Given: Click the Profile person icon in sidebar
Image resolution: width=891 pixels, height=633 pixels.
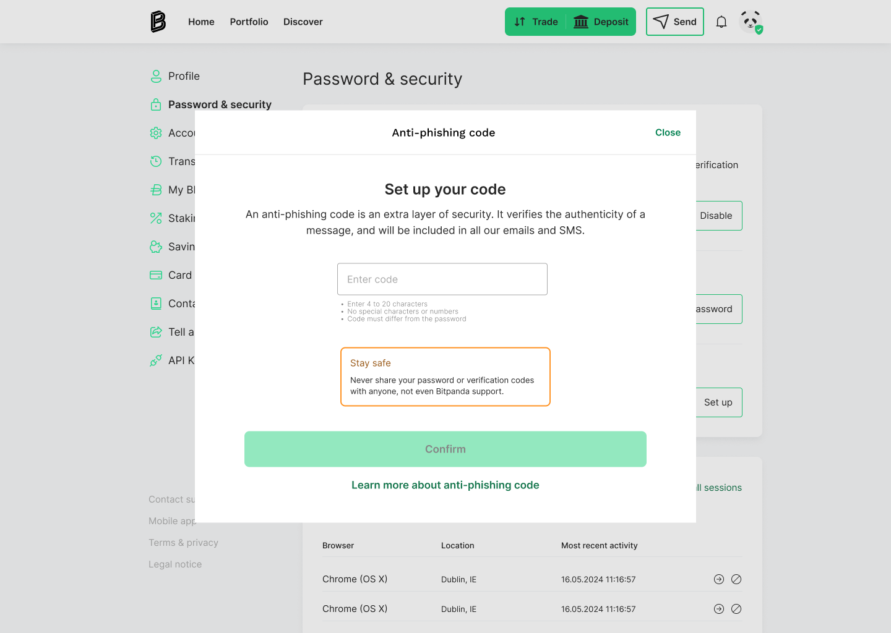Looking at the screenshot, I should point(156,76).
